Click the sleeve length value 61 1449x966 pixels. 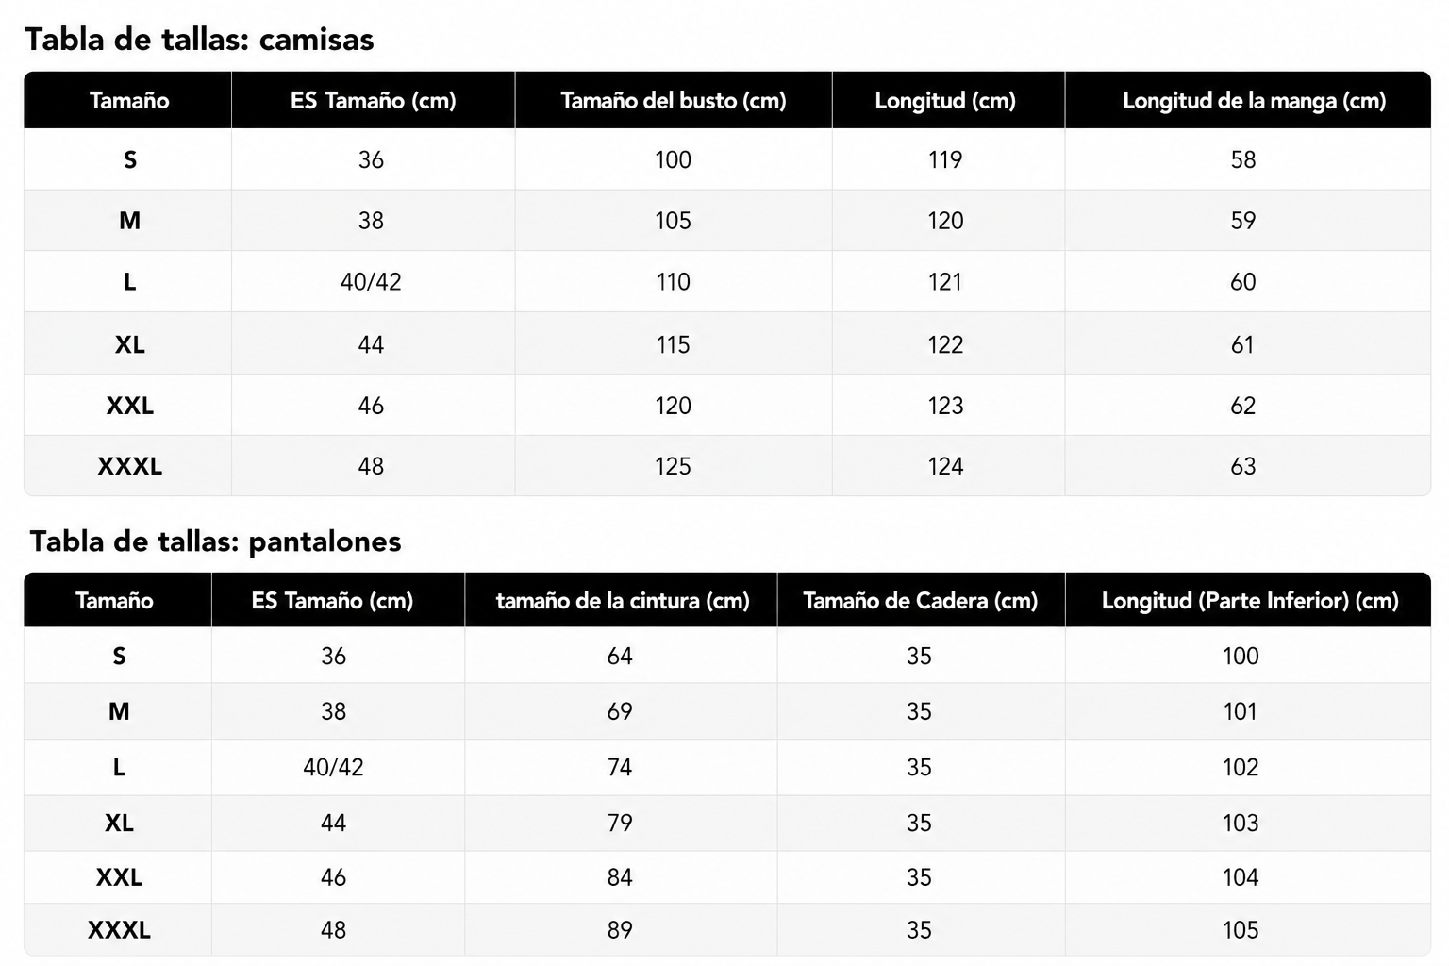[x=1242, y=344]
